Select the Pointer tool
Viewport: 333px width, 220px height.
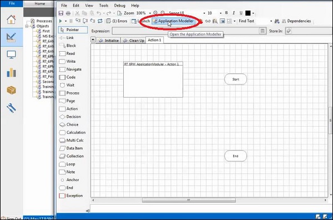[73, 30]
